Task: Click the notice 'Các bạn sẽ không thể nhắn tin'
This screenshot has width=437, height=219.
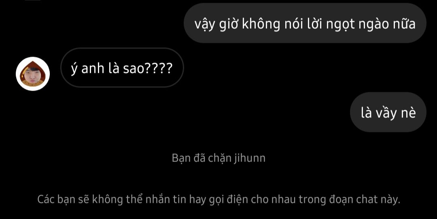Action: (218, 200)
